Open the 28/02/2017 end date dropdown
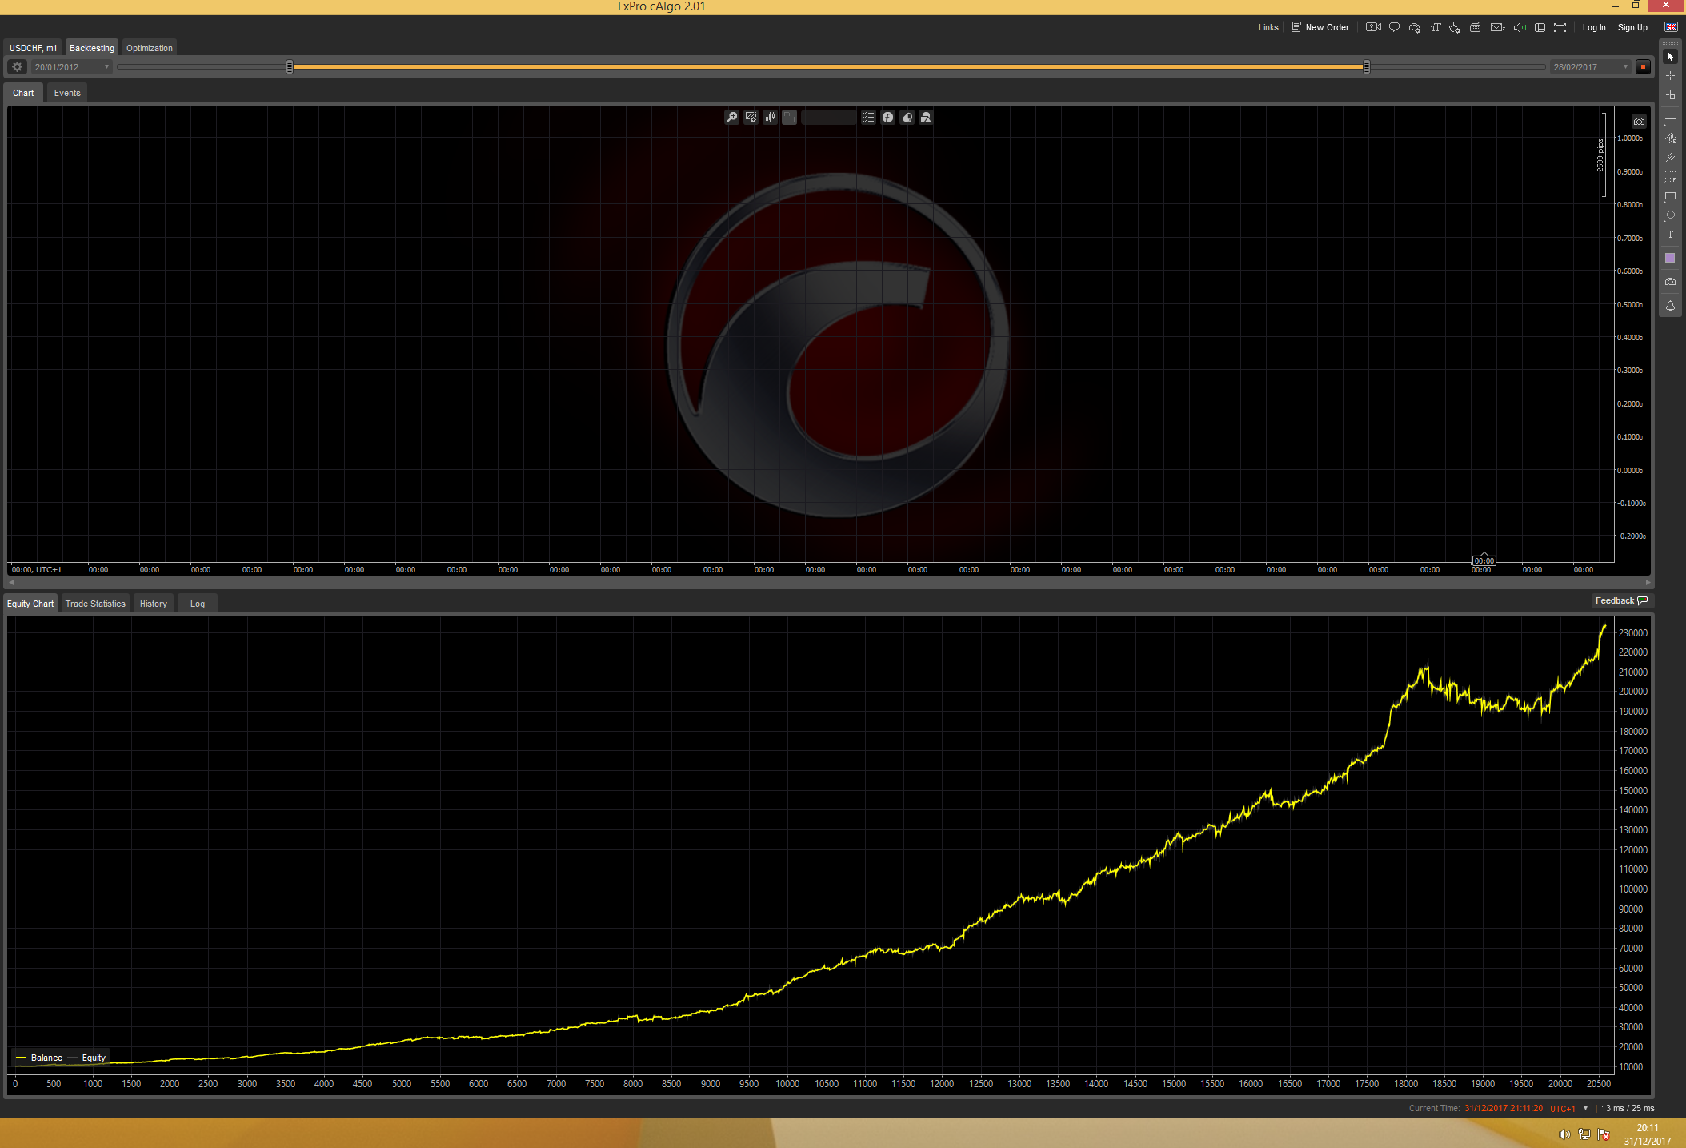1686x1148 pixels. point(1590,67)
